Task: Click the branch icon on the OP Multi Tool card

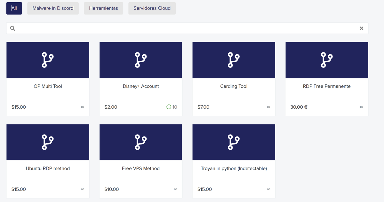Action: click(x=48, y=60)
